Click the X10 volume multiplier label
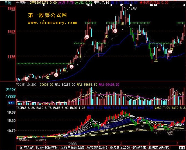Screen dimensions: 186x150 coord(11,103)
